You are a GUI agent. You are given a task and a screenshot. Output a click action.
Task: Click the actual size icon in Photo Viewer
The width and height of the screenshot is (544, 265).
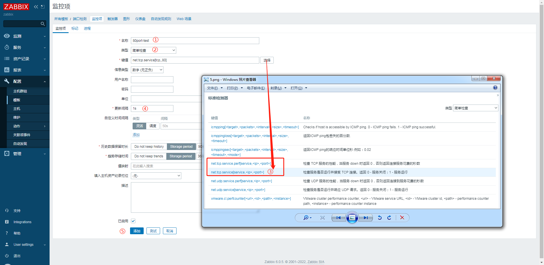[x=322, y=218]
